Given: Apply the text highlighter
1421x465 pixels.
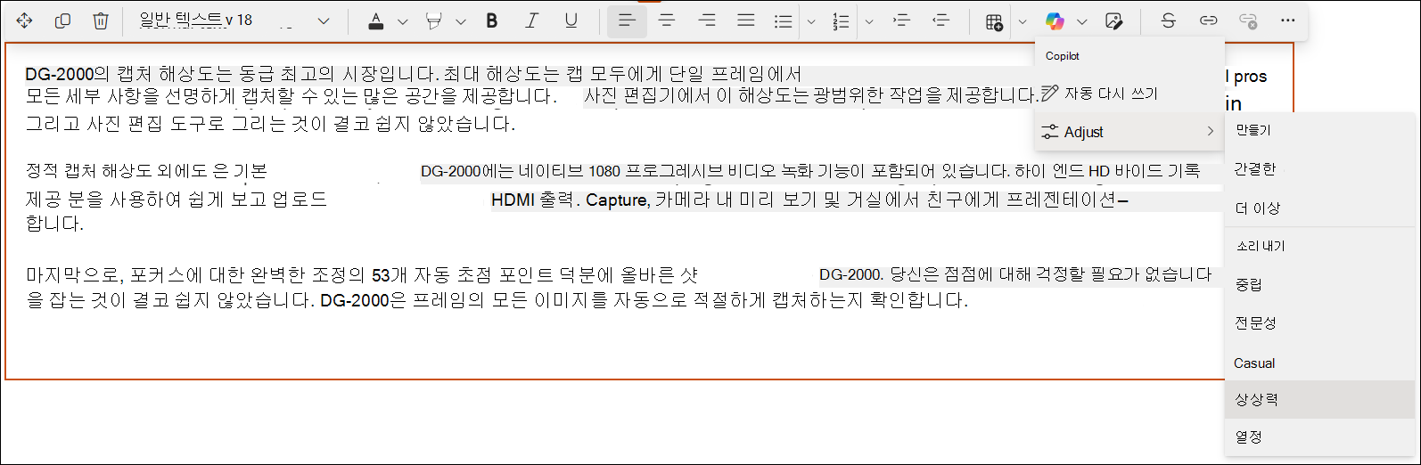Looking at the screenshot, I should click(434, 20).
